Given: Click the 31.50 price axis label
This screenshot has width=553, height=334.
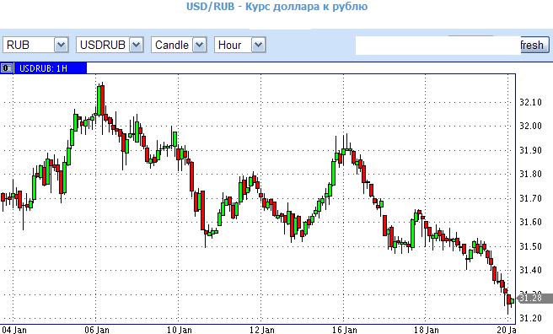Looking at the screenshot, I should (x=530, y=246).
